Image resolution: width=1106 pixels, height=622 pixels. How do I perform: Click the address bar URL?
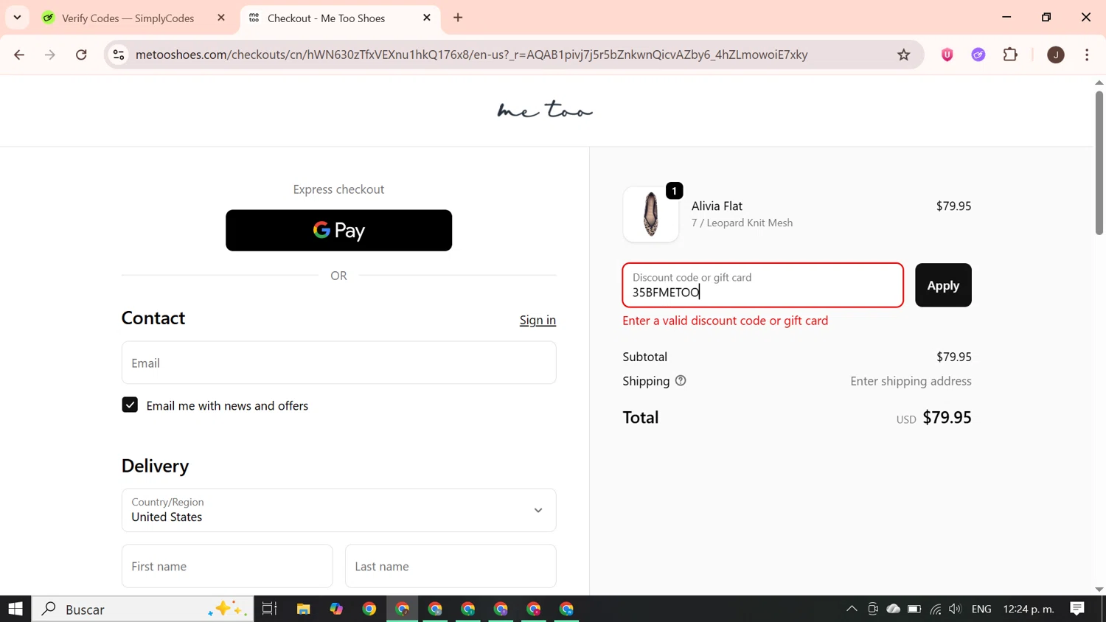[472, 55]
